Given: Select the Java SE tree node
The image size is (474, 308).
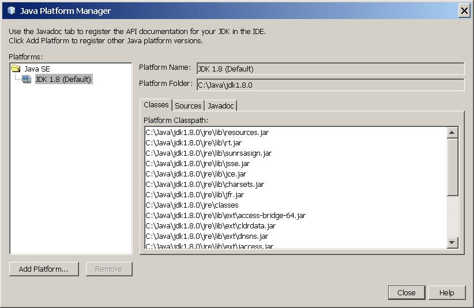Looking at the screenshot, I should tap(37, 69).
